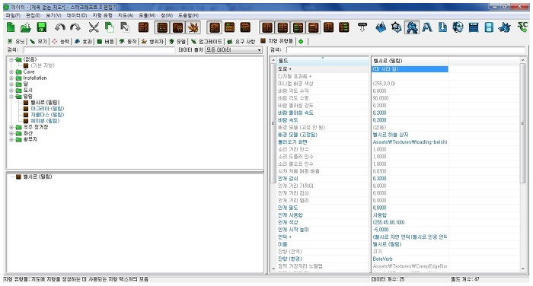
Task: Click the properties panel vertical scrollbar
Action: pyautogui.click(x=523, y=122)
